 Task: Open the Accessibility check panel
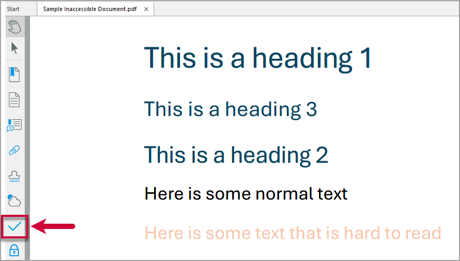click(x=14, y=226)
